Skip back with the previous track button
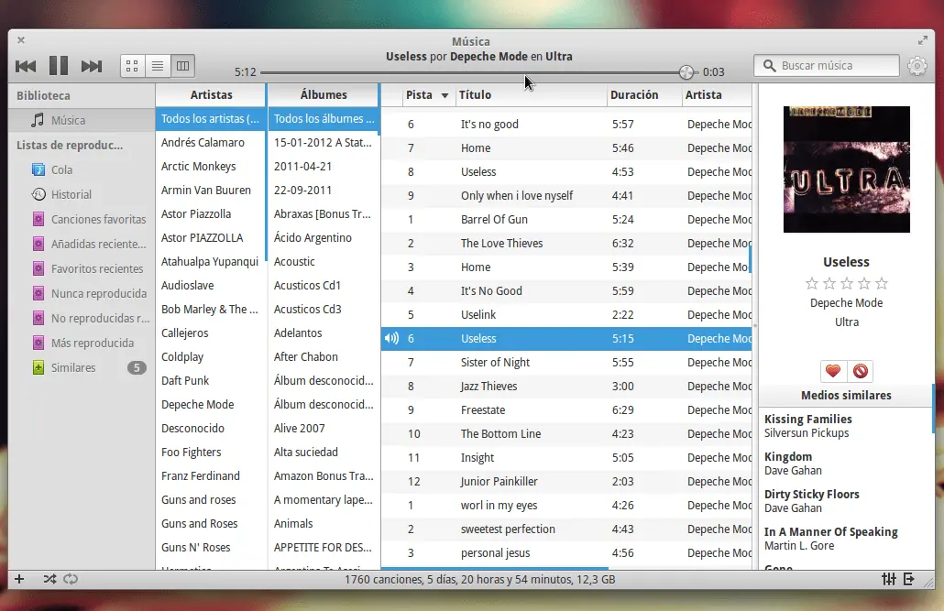This screenshot has height=611, width=944. tap(26, 66)
